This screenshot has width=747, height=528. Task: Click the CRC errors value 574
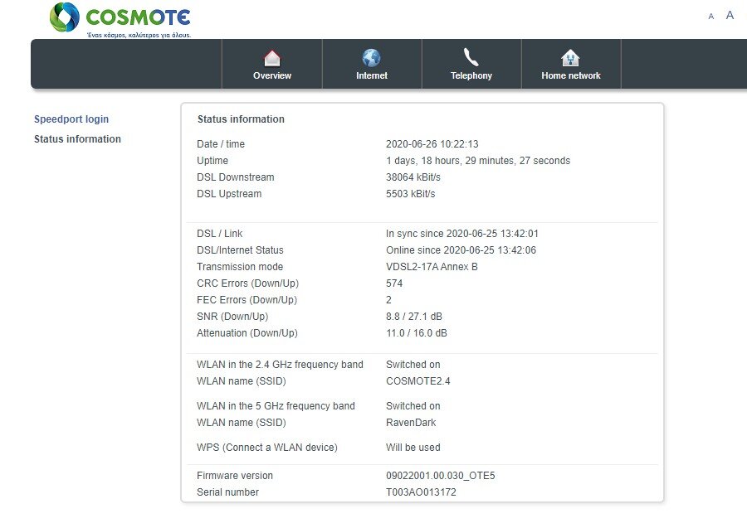(394, 283)
